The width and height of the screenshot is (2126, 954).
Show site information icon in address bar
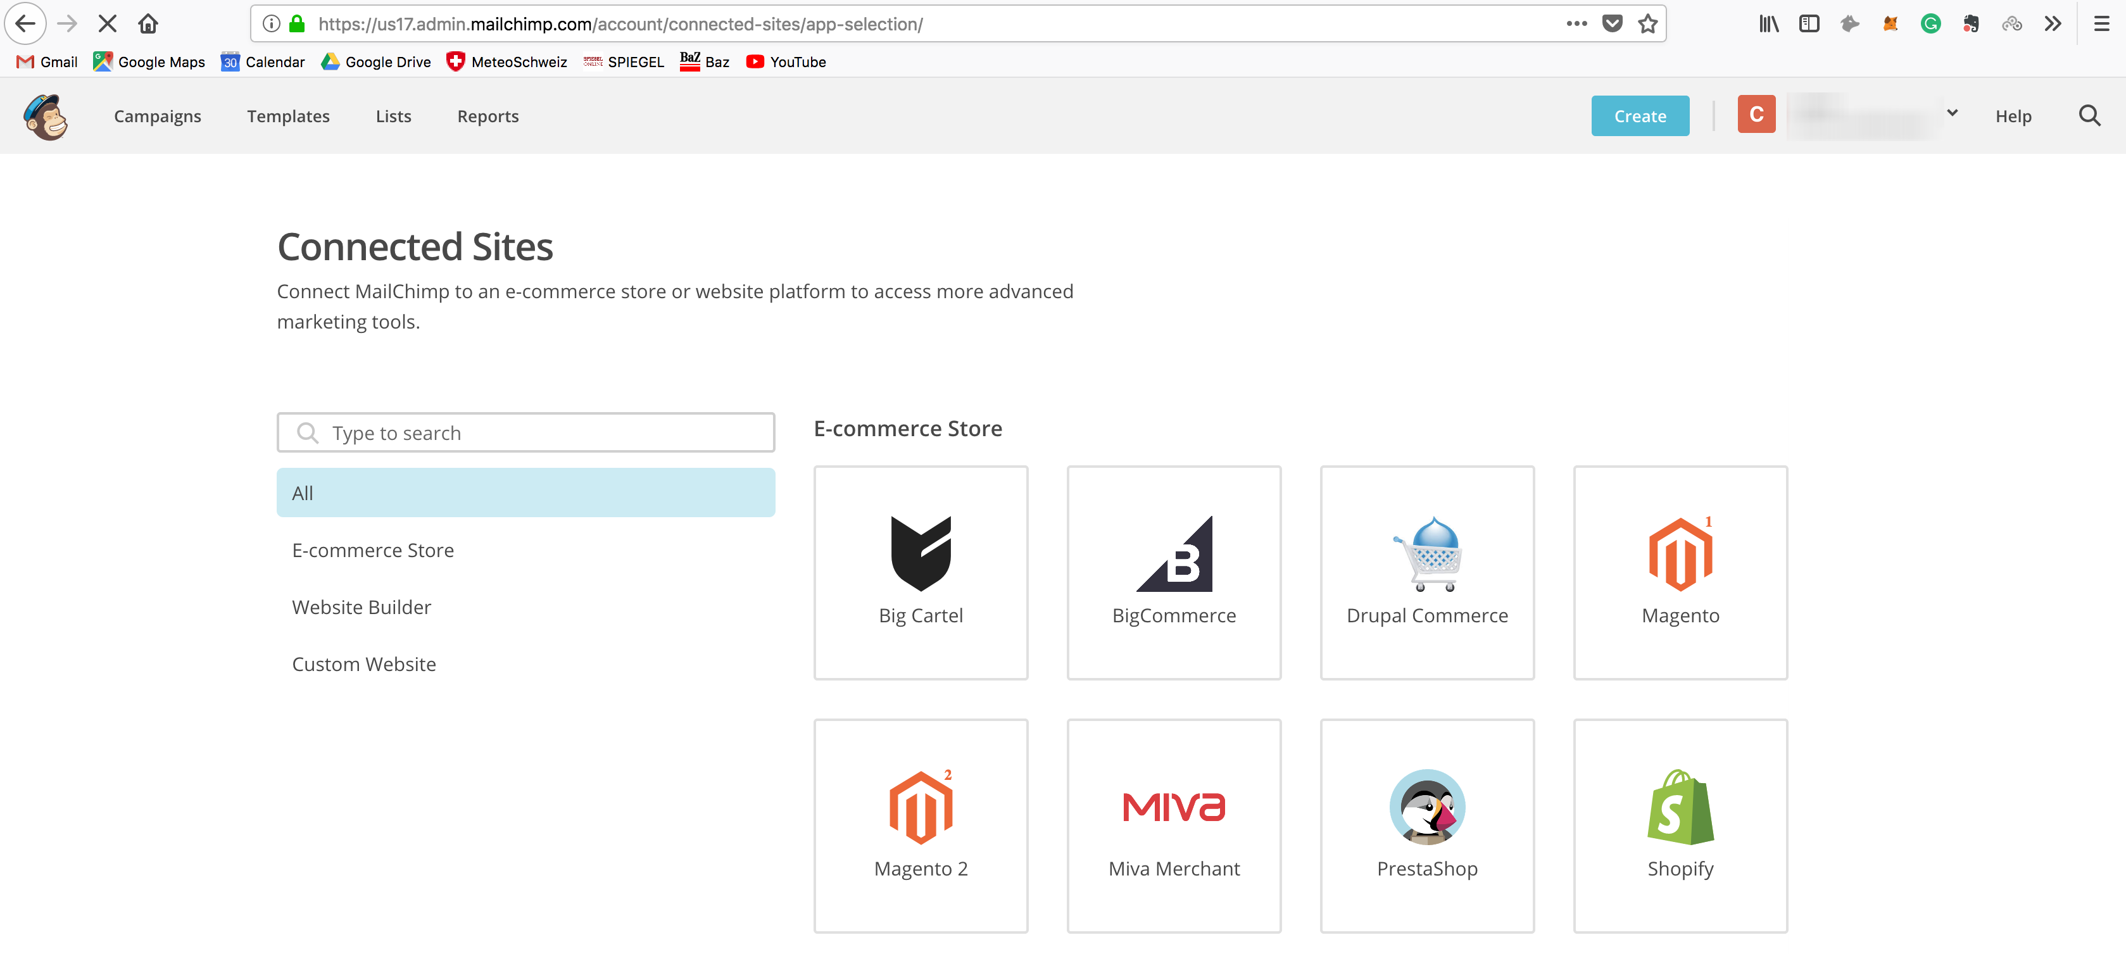pyautogui.click(x=271, y=23)
